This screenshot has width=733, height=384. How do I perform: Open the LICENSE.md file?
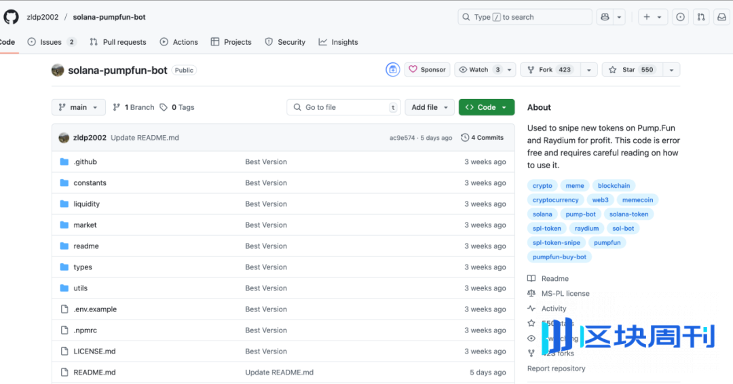94,351
